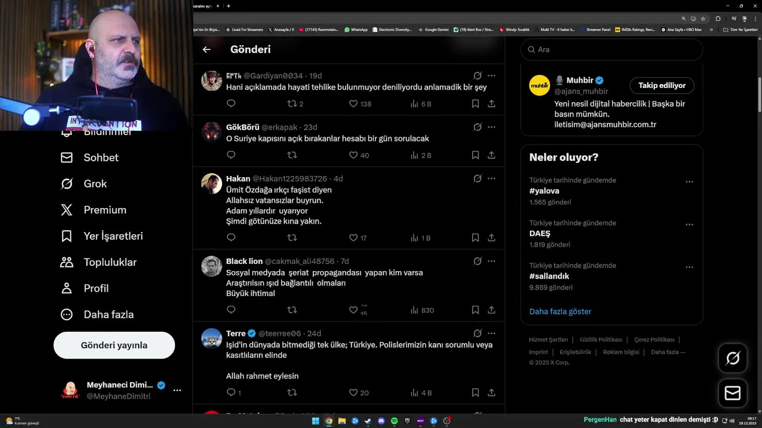This screenshot has height=428, width=762.
Task: Reply to Gardiyan0034's post
Action: click(x=231, y=103)
